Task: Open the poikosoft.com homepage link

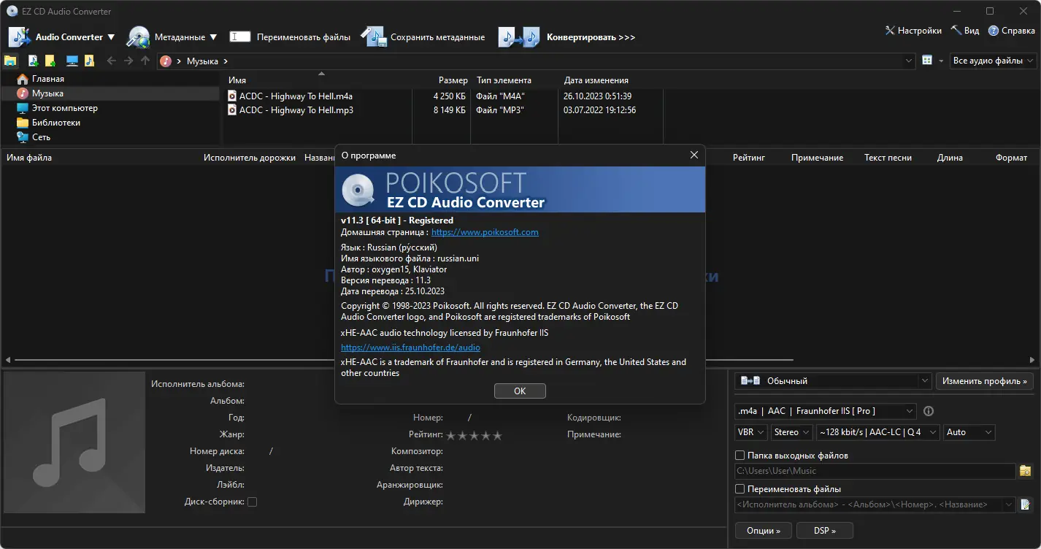Action: click(x=485, y=232)
